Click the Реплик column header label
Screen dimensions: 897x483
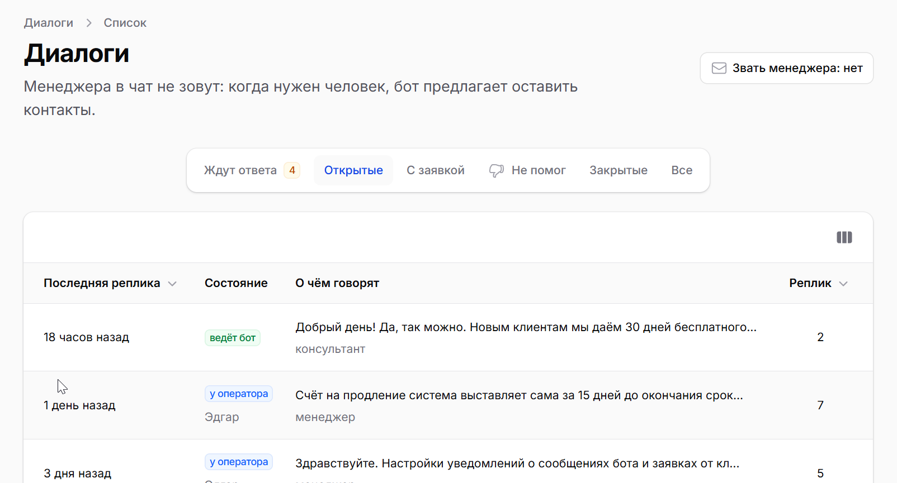pyautogui.click(x=810, y=283)
